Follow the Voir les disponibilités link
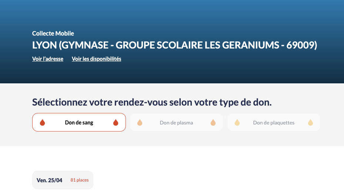Screen dimensions: 344x193 point(97,59)
